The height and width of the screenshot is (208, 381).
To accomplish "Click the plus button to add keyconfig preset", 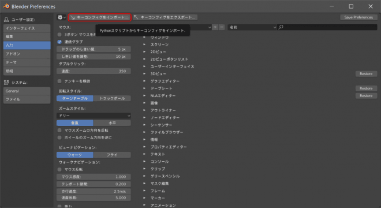I will point(215,27).
